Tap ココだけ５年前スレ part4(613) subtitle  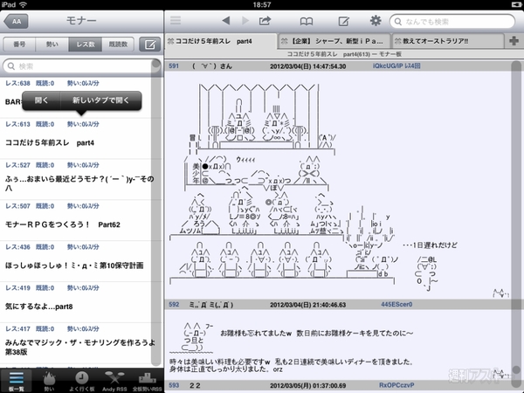(344, 54)
